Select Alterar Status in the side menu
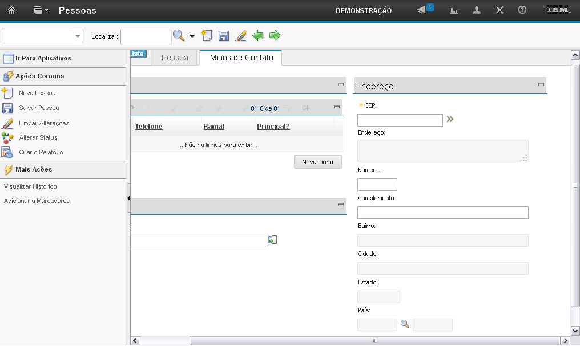580x346 pixels. point(38,137)
